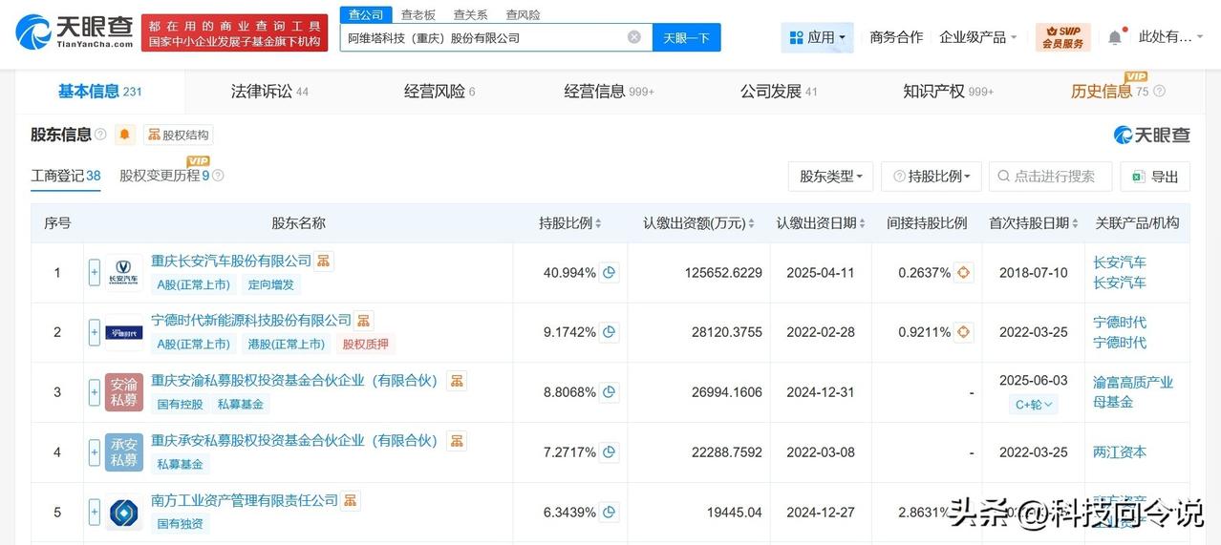Select the 基本信息 tab
The image size is (1221, 545).
point(99,92)
